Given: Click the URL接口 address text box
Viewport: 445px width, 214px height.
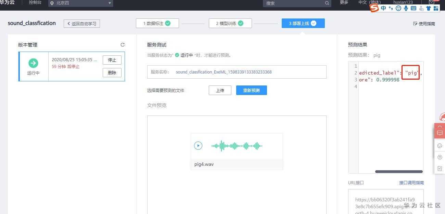Looking at the screenshot, I should click(x=386, y=201).
